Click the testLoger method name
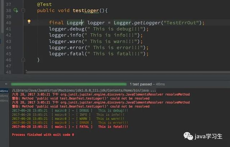 tap(86, 10)
